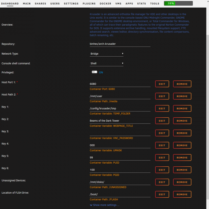Edit Key 4 UMASK variable

[162, 145]
